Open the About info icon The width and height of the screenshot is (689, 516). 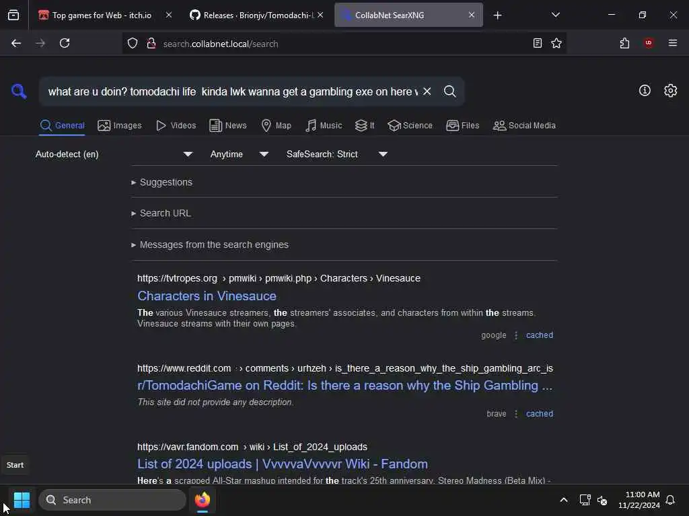[x=645, y=91]
